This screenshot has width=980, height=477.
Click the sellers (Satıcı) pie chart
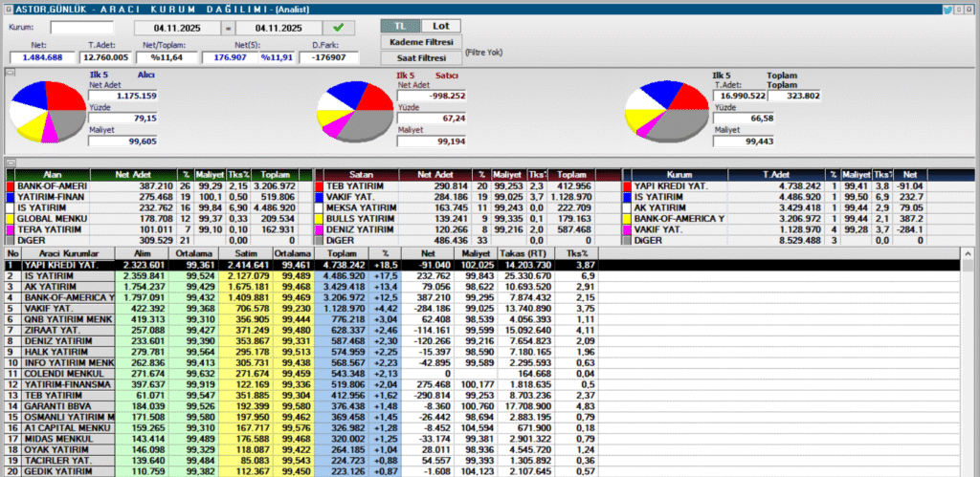[x=357, y=110]
